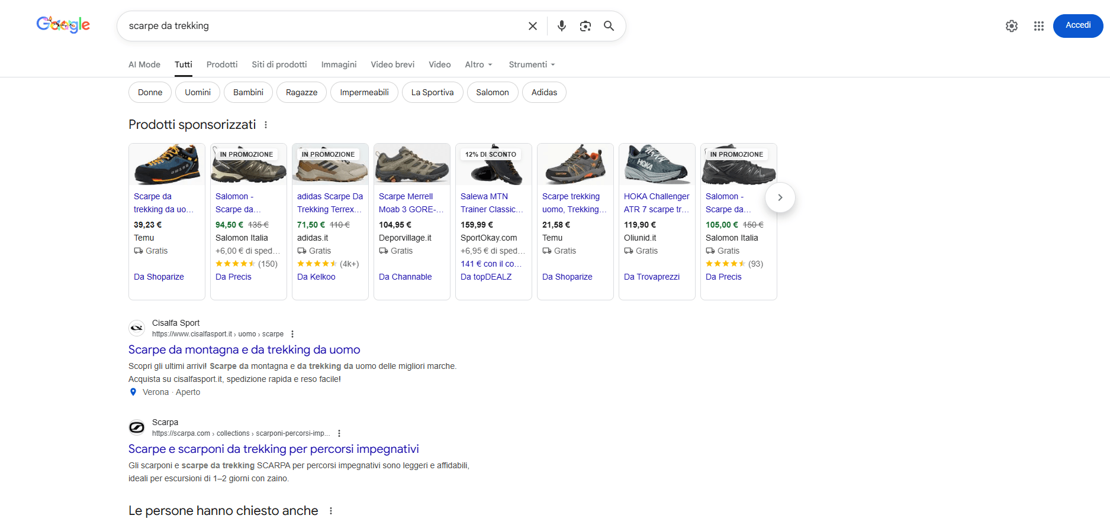The height and width of the screenshot is (525, 1110).
Task: Open the 39,23 € Temu shoe thumbnail
Action: coord(167,164)
